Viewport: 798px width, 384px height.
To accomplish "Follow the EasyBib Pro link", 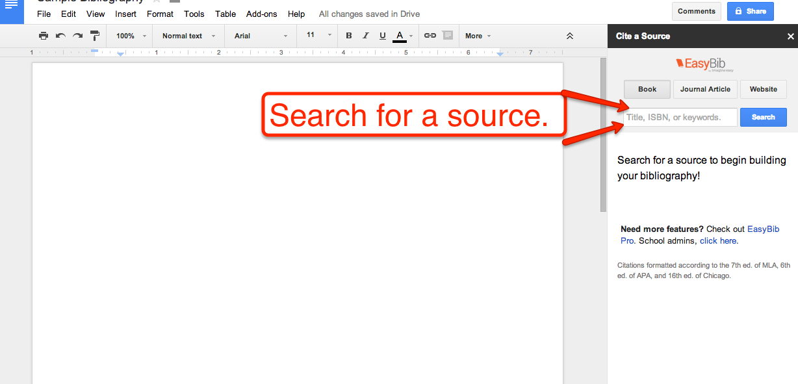I will pyautogui.click(x=763, y=229).
